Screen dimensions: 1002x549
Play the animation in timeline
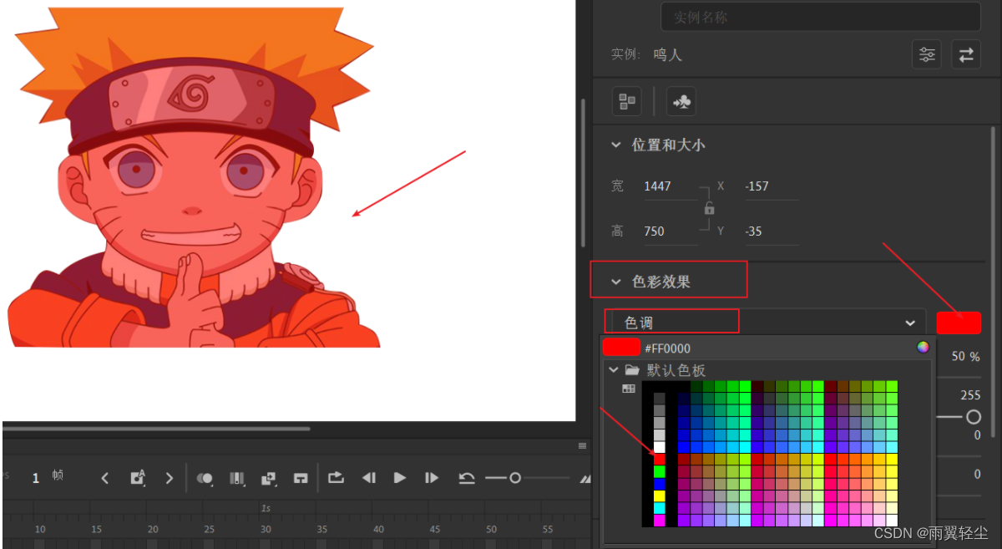point(400,478)
